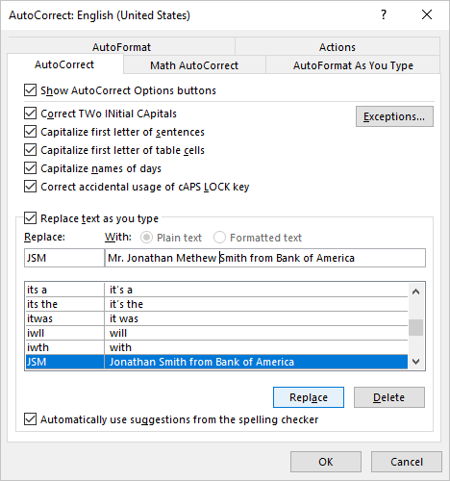
Task: Toggle Correct accidental usage of cAPS LOCK
Action: [30, 187]
